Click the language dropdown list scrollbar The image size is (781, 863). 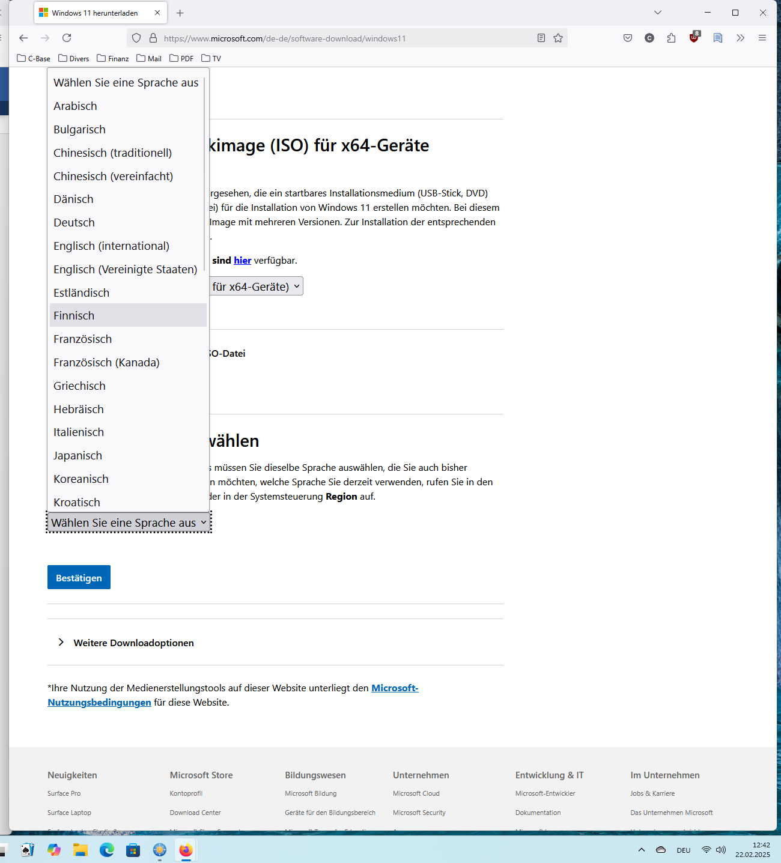point(204,174)
